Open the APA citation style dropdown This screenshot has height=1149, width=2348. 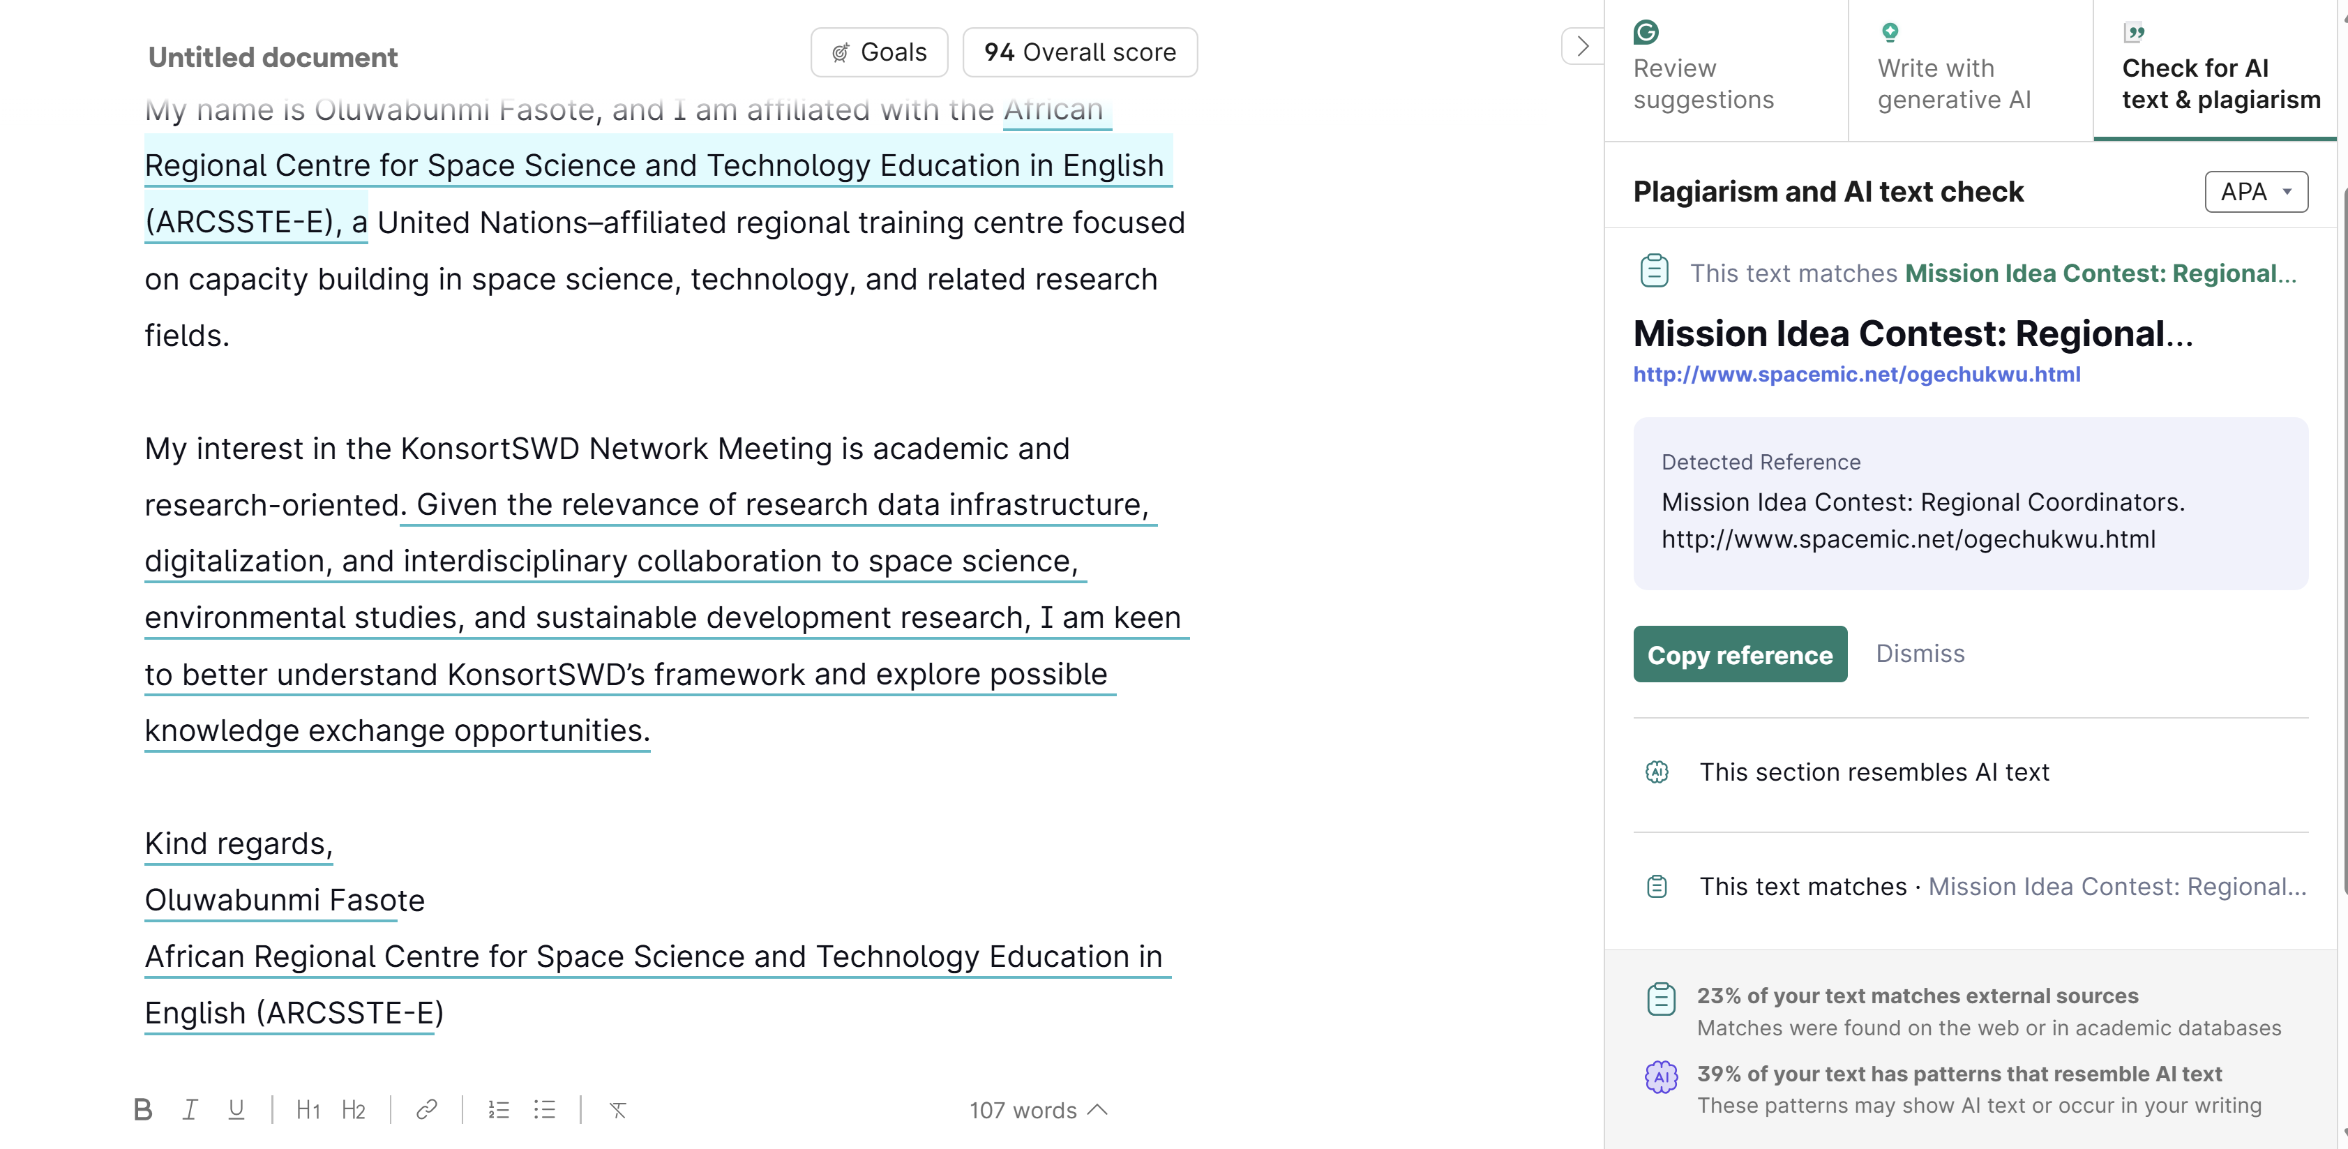pyautogui.click(x=2256, y=191)
